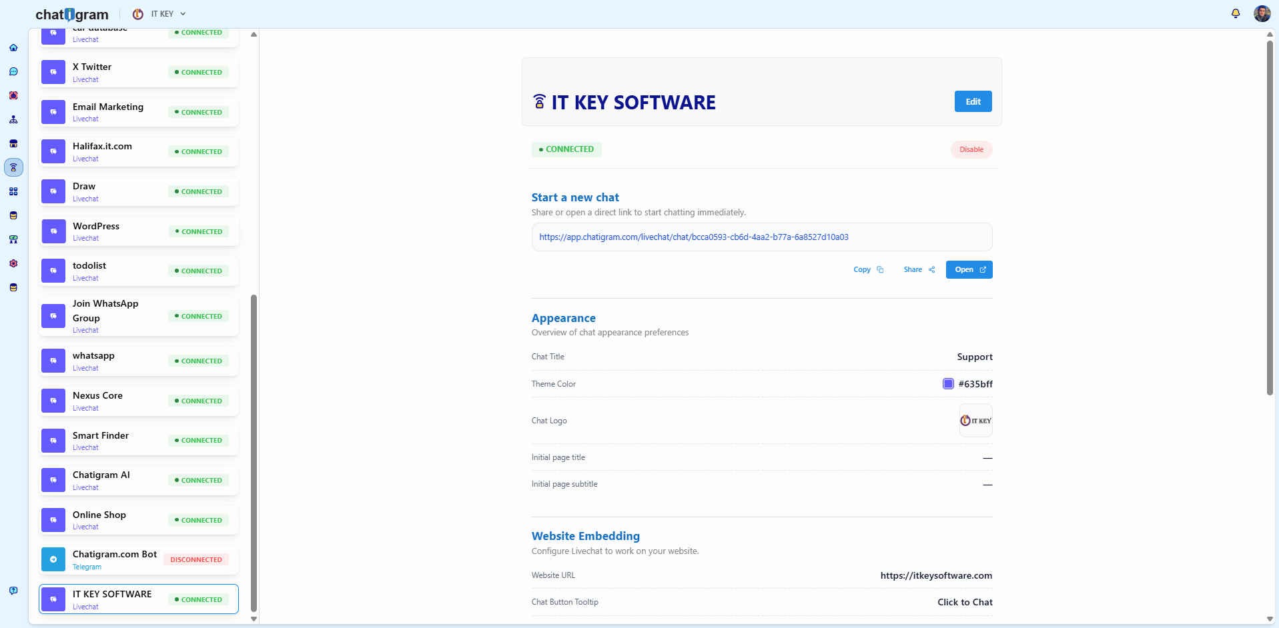Select the Chatigram AI channel
The height and width of the screenshot is (628, 1279).
[139, 481]
